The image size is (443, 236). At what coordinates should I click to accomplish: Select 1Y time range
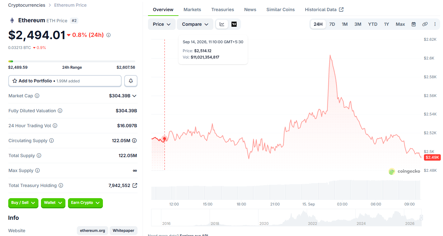pos(386,24)
